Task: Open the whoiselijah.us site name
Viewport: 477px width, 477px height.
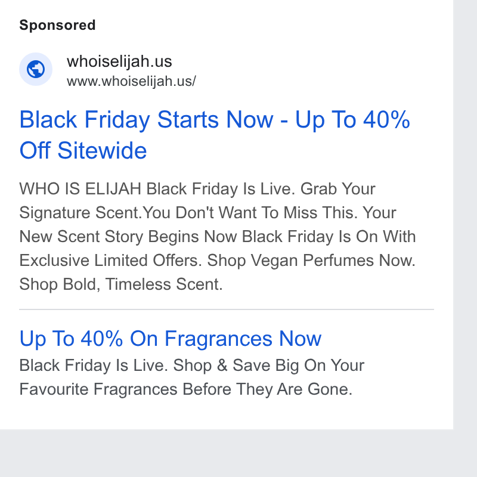Action: pos(119,62)
